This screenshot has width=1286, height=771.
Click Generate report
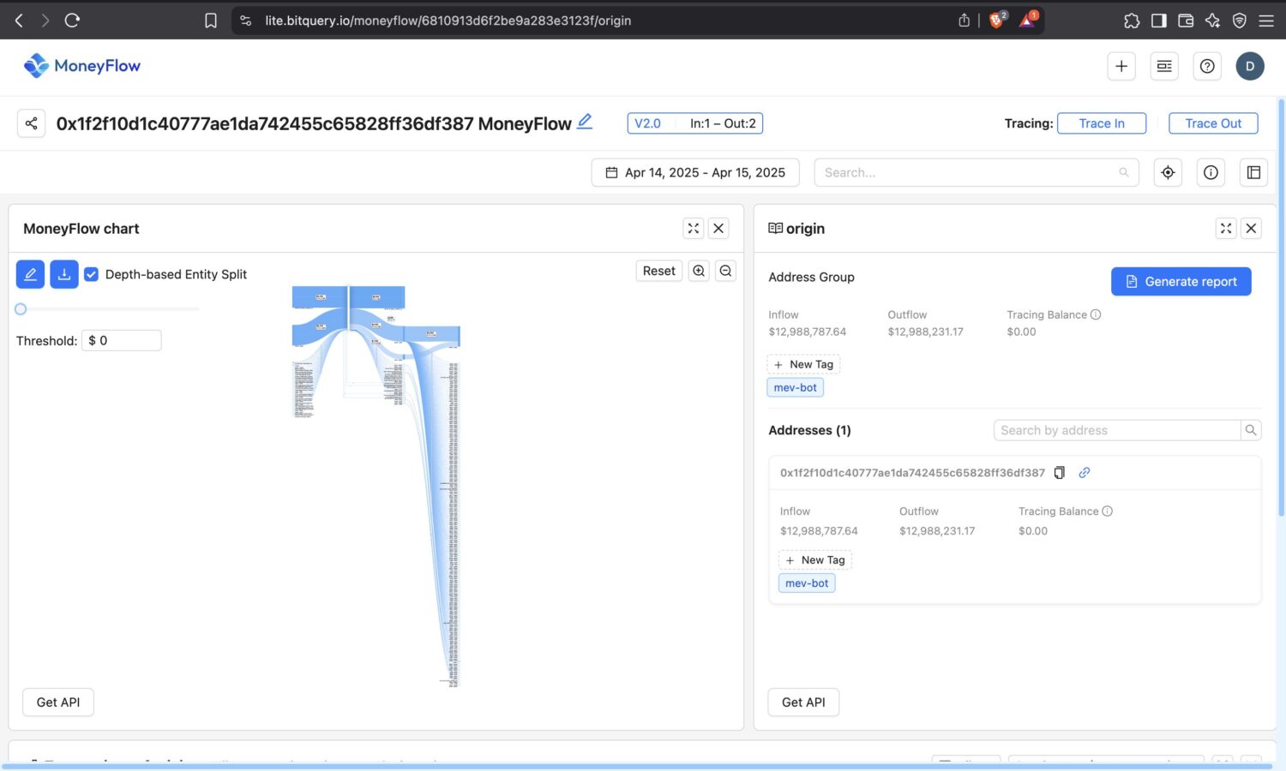1181,281
